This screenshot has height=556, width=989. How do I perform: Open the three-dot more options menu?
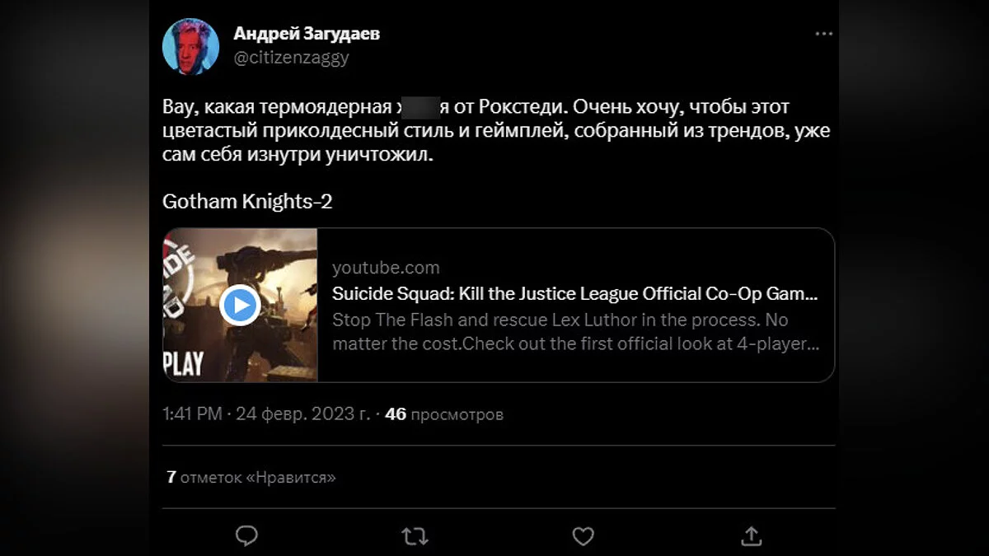(823, 35)
